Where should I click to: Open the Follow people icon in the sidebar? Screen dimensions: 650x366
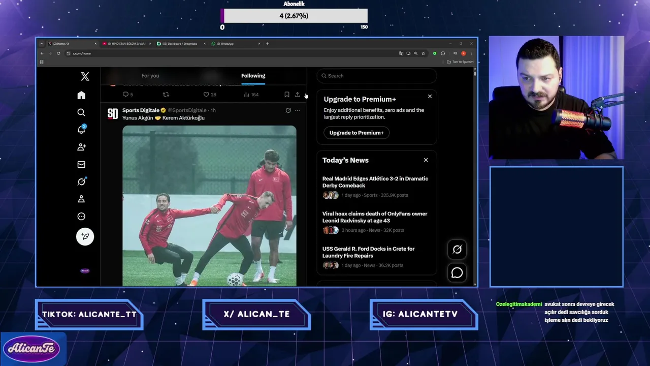(x=81, y=147)
